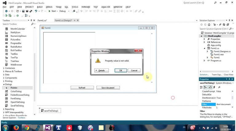Click the Search Toolbox field
Viewport: 236px width, 131px height.
click(17, 24)
